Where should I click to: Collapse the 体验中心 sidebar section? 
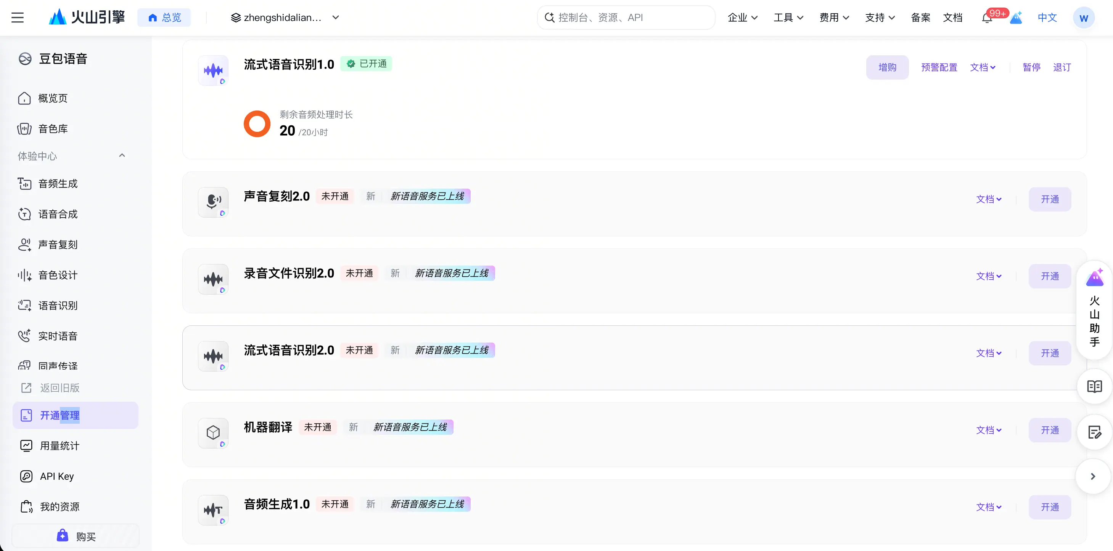click(x=122, y=155)
